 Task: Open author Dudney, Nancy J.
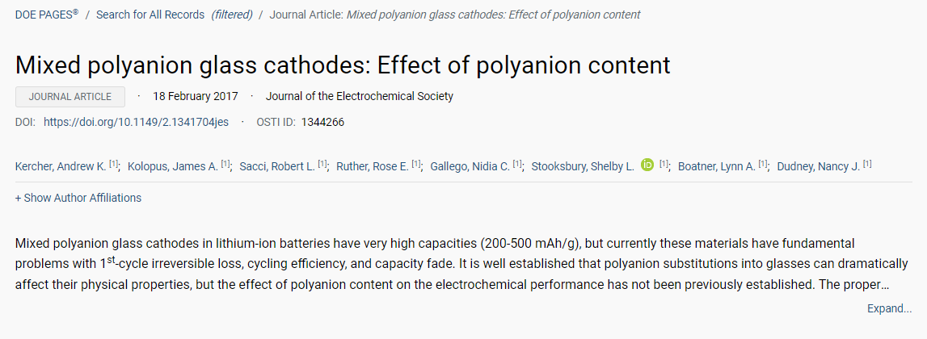(x=818, y=166)
